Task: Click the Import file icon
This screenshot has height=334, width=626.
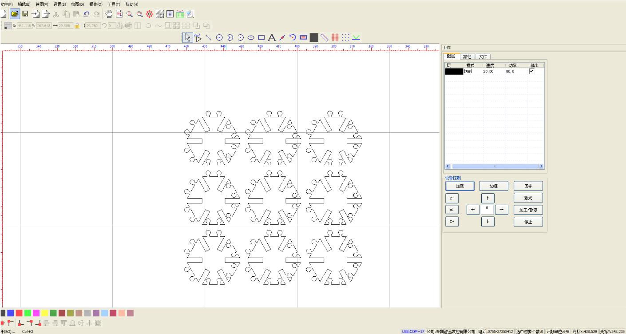Action: tap(36, 14)
